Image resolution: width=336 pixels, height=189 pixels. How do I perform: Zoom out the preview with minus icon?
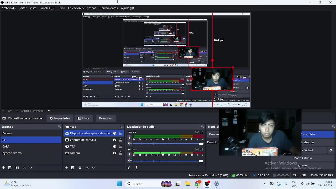3,111
